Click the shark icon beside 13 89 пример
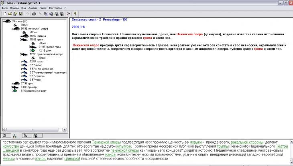This screenshot has height=166, width=293. coord(15,87)
